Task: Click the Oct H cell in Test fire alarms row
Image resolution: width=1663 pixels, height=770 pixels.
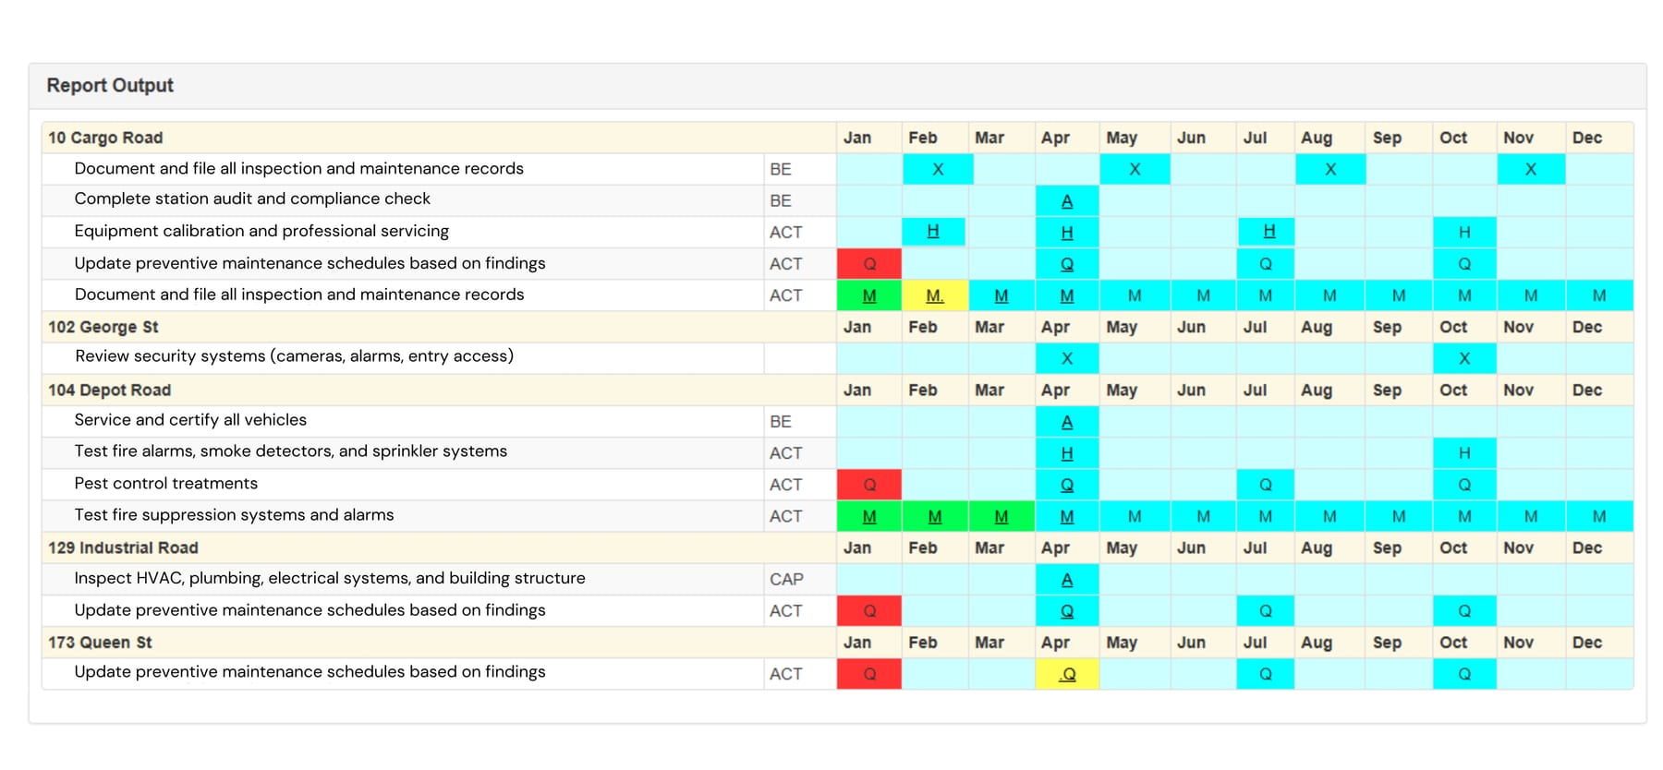Action: pos(1464,453)
